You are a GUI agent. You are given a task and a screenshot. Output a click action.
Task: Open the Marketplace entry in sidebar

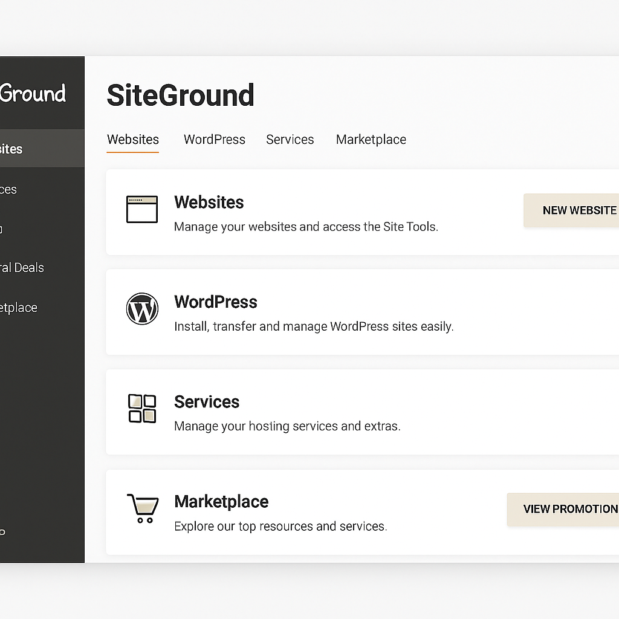19,308
